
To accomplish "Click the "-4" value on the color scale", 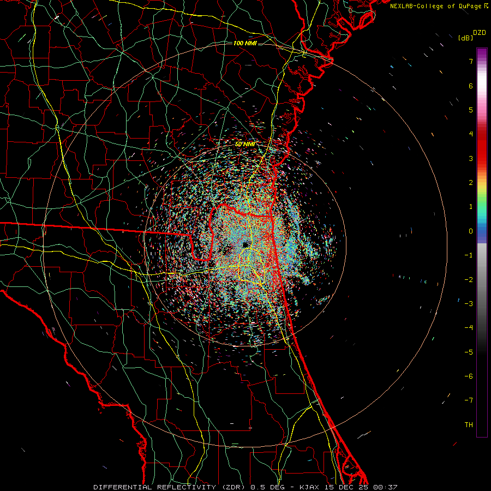I will point(469,328).
